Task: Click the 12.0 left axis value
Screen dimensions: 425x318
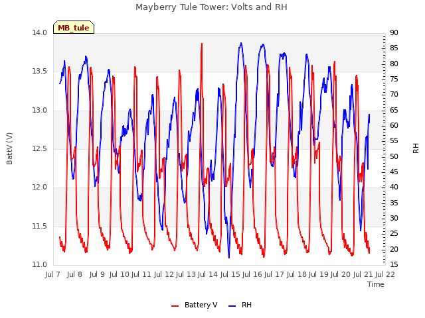Action: click(39, 187)
